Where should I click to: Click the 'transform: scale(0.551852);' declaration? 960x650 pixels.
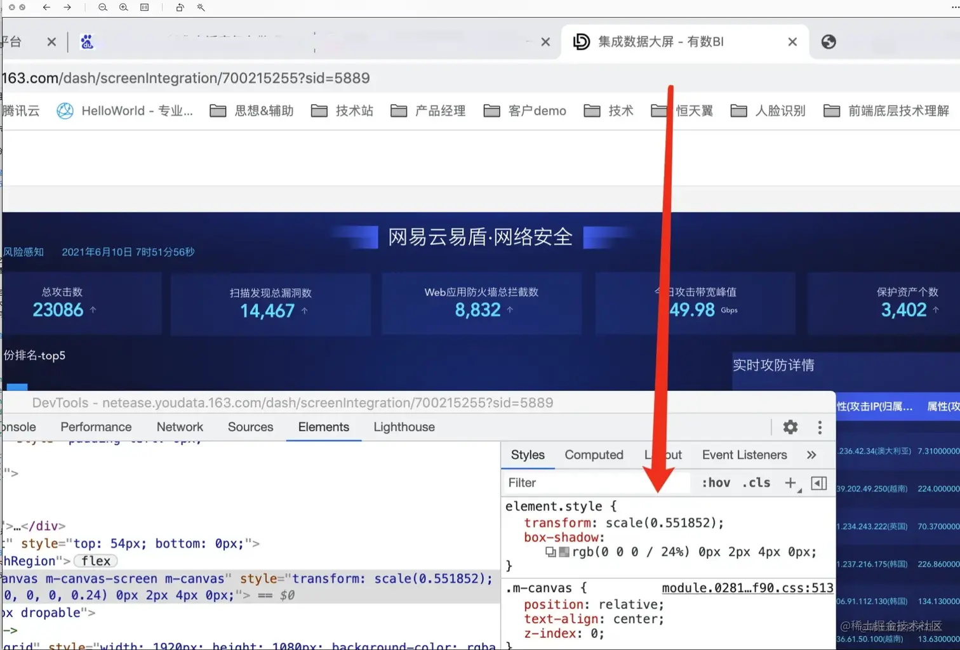pos(623,523)
